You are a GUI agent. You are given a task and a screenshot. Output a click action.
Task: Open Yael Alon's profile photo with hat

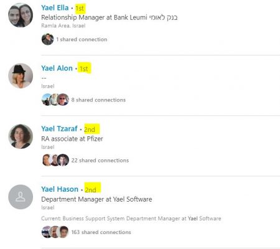[x=21, y=76]
